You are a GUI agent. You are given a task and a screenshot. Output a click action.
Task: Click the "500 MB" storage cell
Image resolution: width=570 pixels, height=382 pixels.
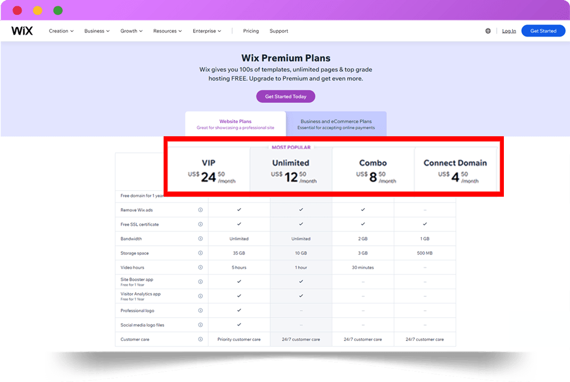(425, 253)
